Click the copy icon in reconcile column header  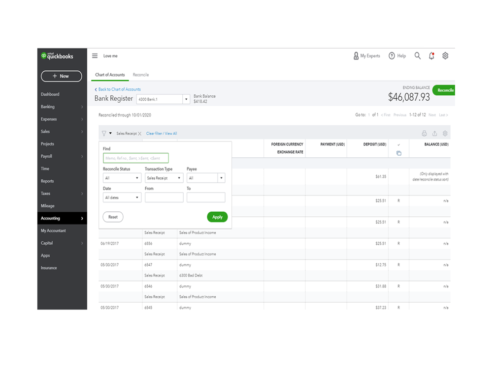pyautogui.click(x=399, y=153)
